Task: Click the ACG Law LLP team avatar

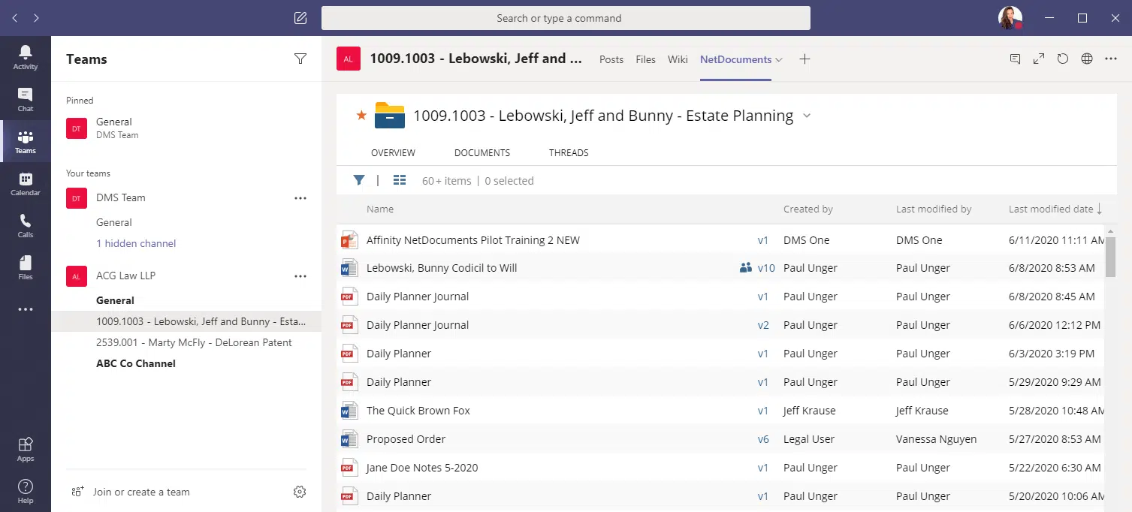Action: [76, 276]
